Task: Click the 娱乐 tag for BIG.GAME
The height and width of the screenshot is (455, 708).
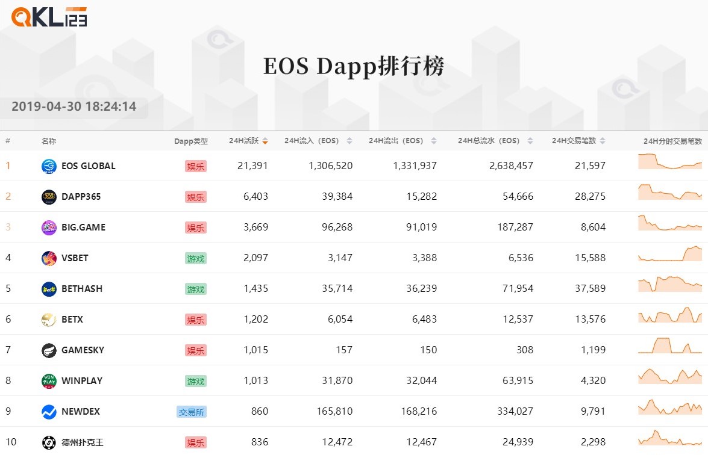Action: pos(195,227)
